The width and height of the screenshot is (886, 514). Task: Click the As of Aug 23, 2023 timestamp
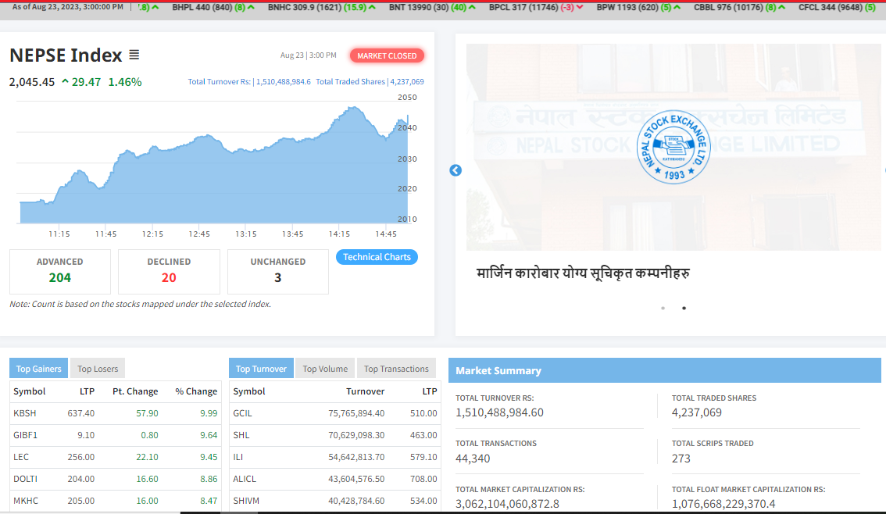coord(68,7)
